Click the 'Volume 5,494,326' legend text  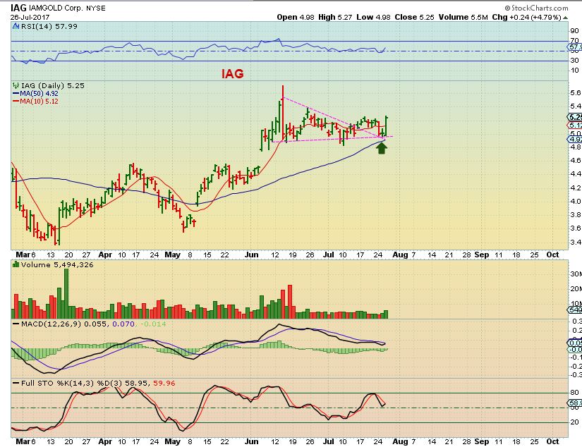pyautogui.click(x=57, y=264)
